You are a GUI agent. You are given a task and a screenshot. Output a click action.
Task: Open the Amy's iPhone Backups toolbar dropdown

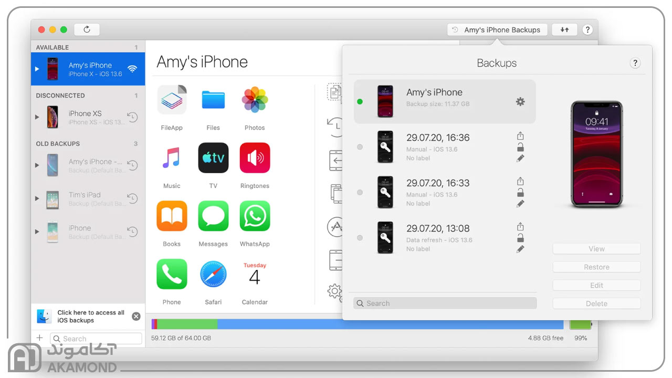pyautogui.click(x=497, y=30)
